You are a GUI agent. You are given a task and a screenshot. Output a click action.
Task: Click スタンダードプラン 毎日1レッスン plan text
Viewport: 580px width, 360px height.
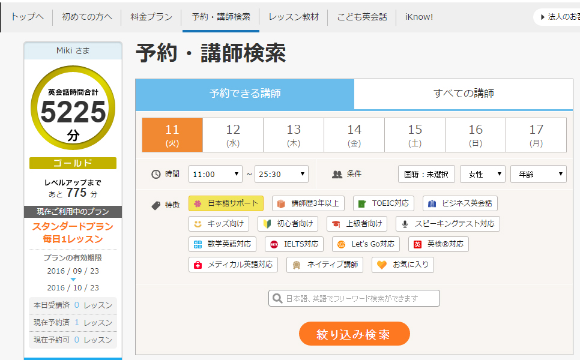73,233
